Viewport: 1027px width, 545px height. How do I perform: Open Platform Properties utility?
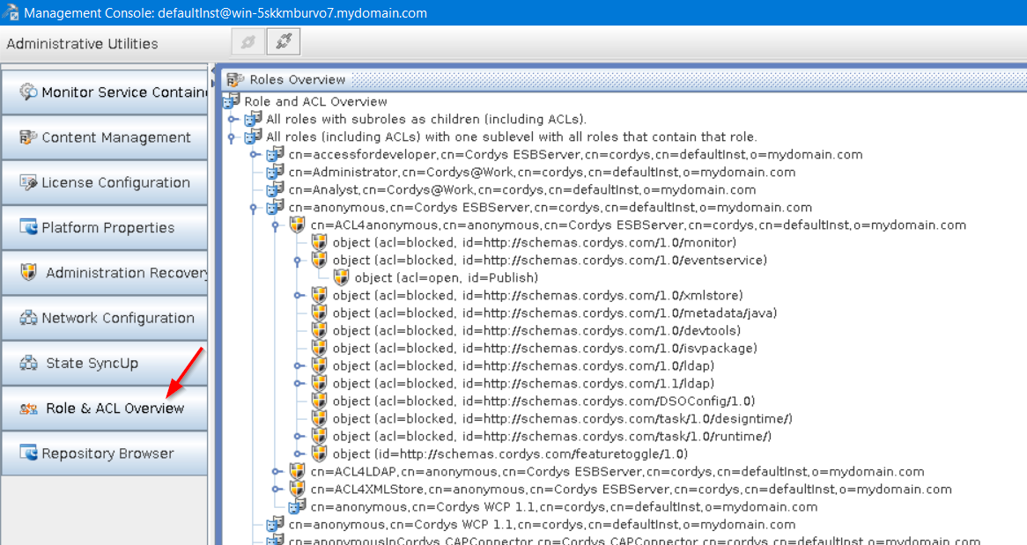coord(105,227)
